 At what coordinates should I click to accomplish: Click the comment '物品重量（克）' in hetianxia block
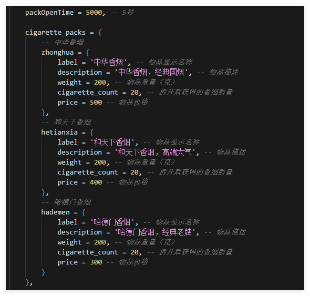[x=151, y=162]
